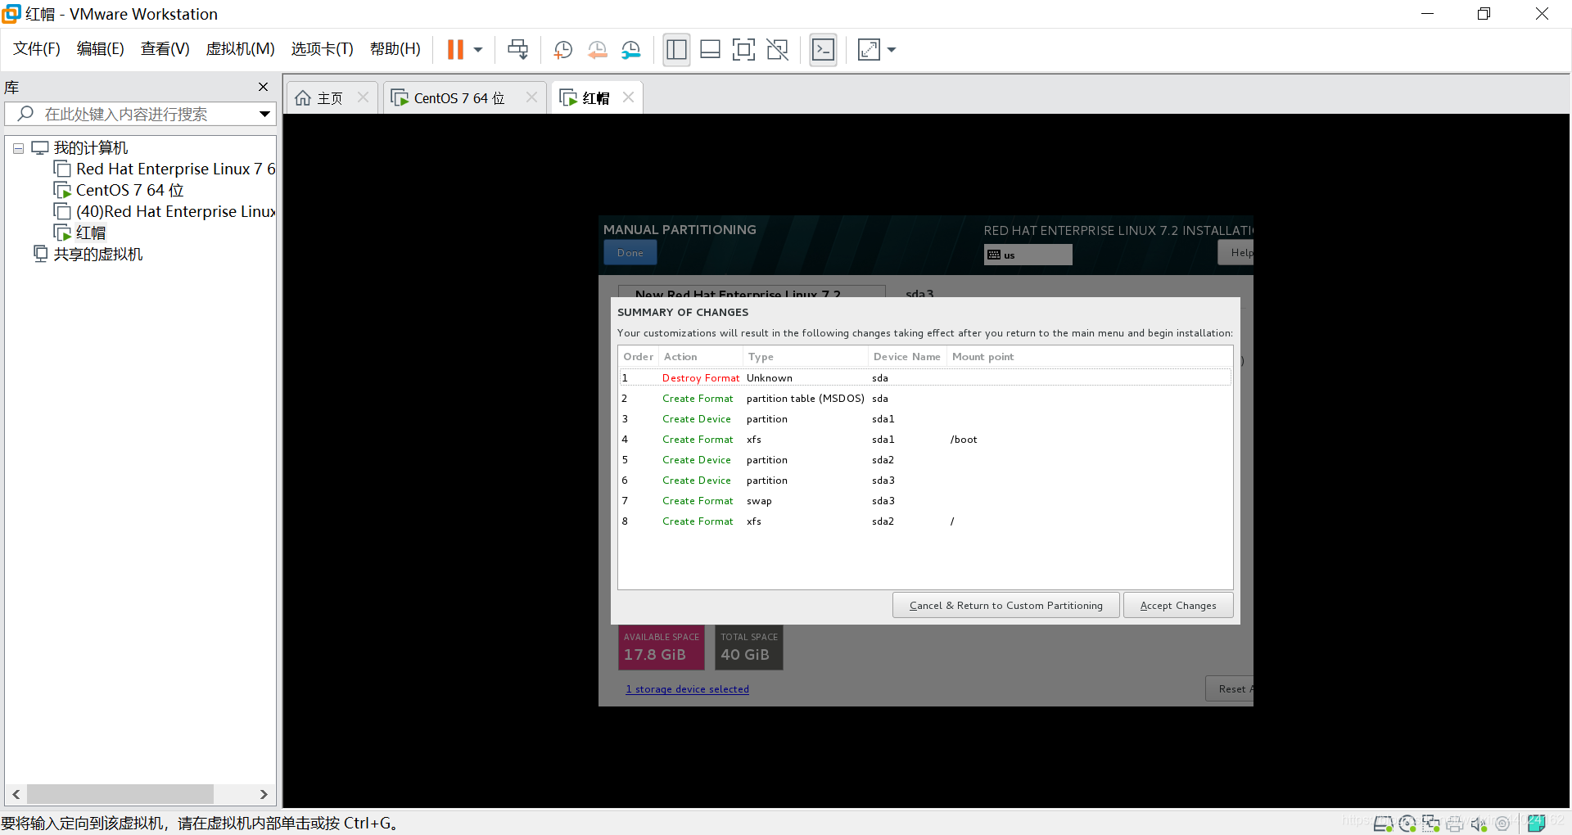Toggle the library sidebar view icon
The image size is (1572, 835).
click(x=676, y=50)
